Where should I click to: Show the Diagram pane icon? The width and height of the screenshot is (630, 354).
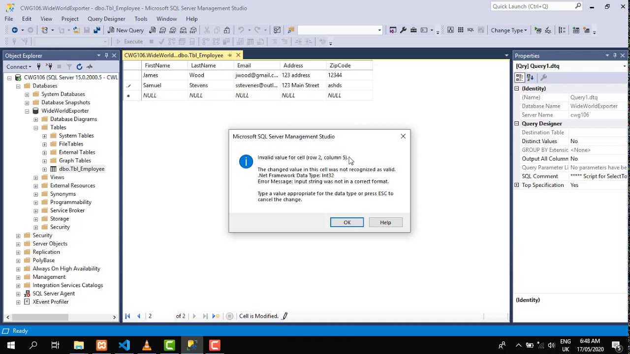click(x=450, y=30)
